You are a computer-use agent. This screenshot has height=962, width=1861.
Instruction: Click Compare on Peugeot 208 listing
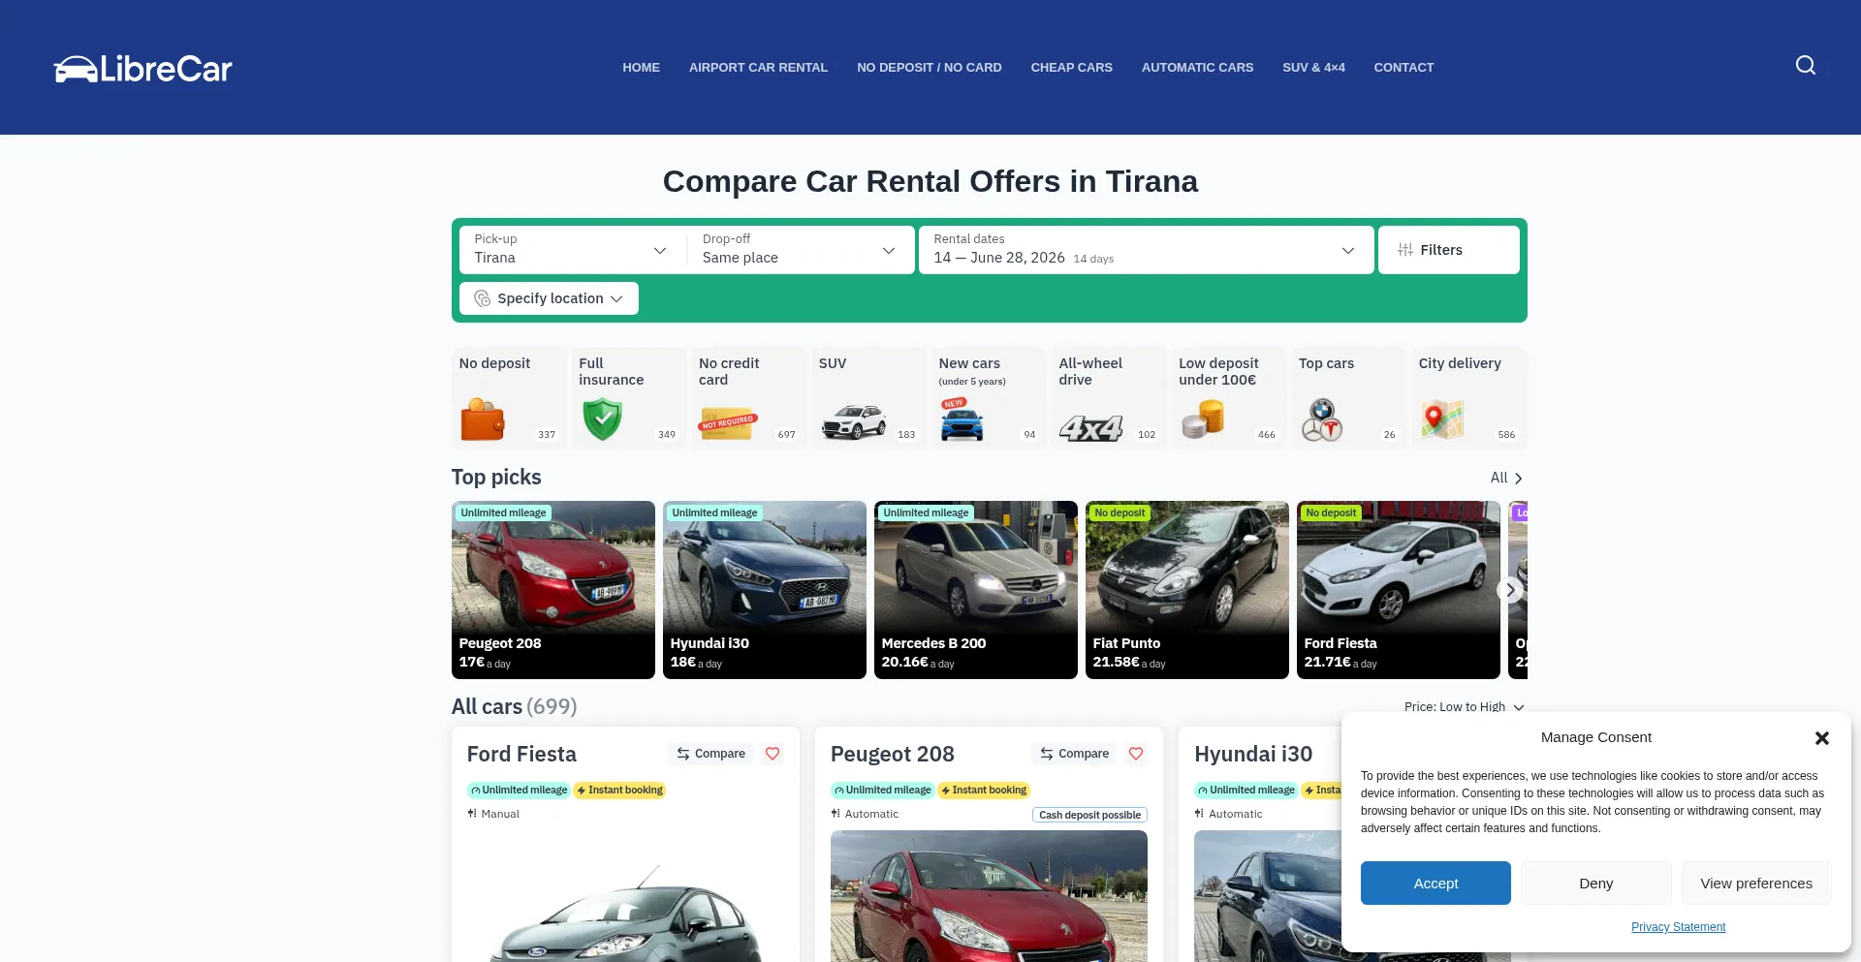tap(1075, 754)
